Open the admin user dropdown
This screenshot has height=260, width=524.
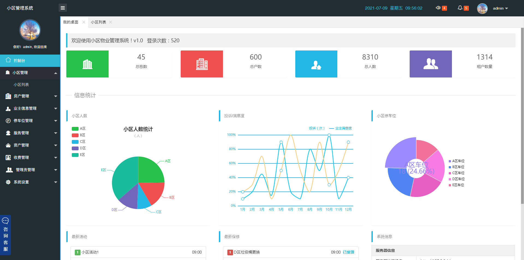tap(500, 8)
